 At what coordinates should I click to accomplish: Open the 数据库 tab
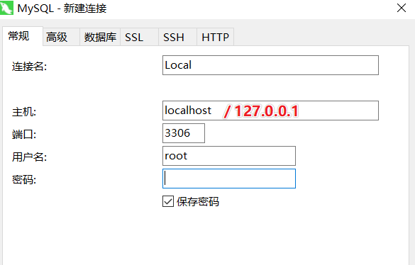click(x=100, y=37)
